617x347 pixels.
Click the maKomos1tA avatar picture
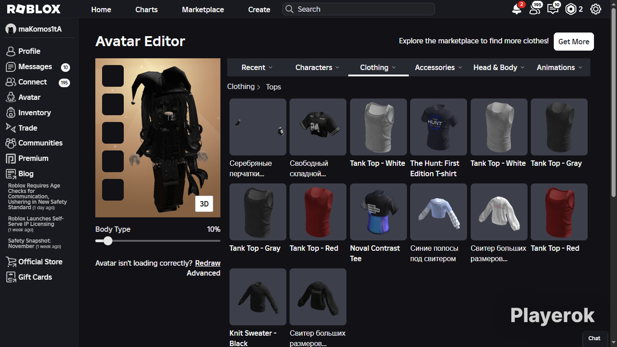[x=11, y=29]
